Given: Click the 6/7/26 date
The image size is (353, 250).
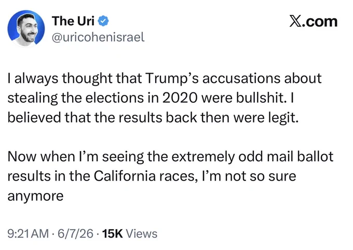Looking at the screenshot, I should pyautogui.click(x=75, y=233).
